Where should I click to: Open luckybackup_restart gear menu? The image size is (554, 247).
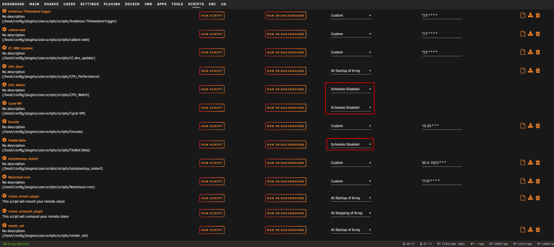coord(4,159)
